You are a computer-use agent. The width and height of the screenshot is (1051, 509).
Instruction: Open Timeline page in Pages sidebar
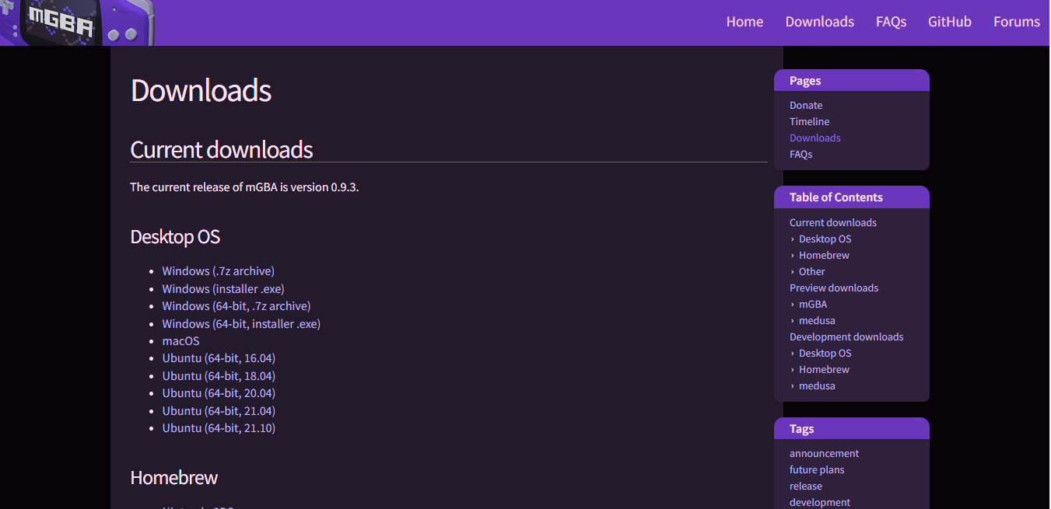[x=809, y=122]
